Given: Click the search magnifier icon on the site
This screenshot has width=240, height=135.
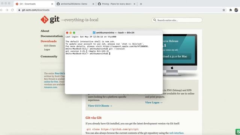Looking at the screenshot, I should point(155,20).
